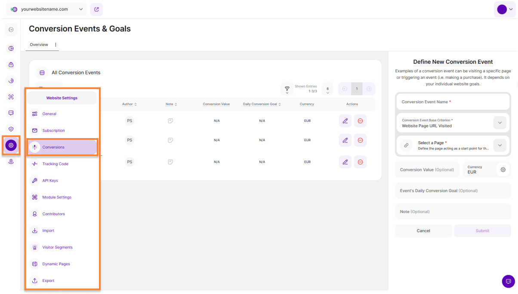Screen dimensions: 518x294
Task: Click the currency settings gear icon
Action: [503, 170]
